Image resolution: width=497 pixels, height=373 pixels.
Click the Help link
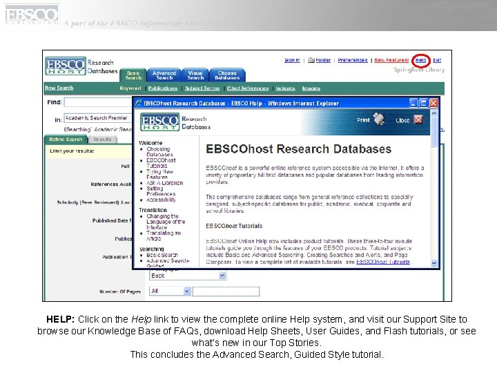click(420, 60)
